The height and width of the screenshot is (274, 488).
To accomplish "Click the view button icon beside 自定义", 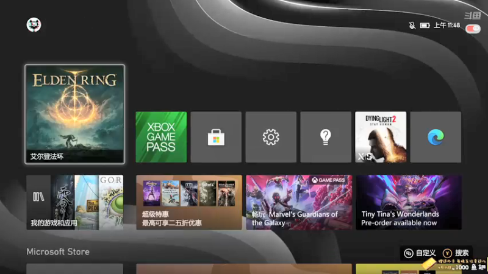I will (x=408, y=253).
